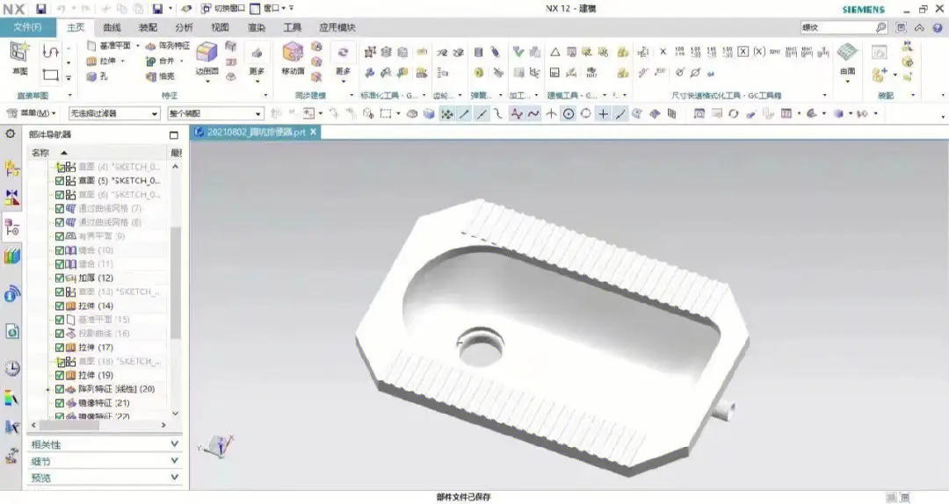Click the Surface (曲面) gallery icon
Screen dimensions: 949x504
(x=847, y=53)
